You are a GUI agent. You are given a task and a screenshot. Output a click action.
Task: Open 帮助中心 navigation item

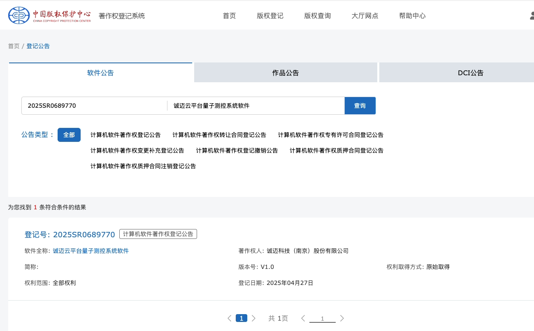pyautogui.click(x=412, y=16)
